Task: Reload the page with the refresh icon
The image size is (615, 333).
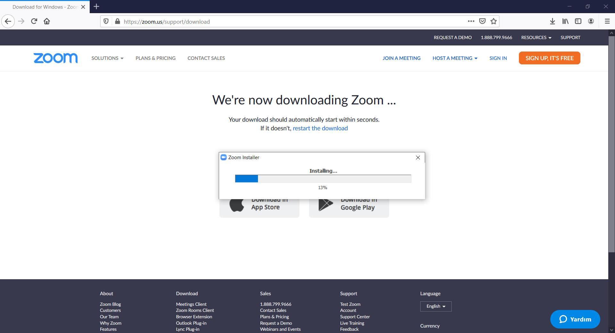Action: [34, 21]
